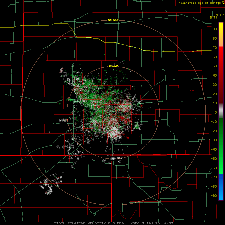Click the NEXR label above the scale
The height and width of the screenshot is (225, 225).
pos(219,15)
